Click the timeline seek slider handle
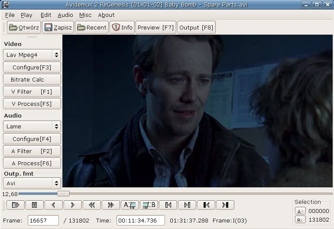 (x=63, y=193)
